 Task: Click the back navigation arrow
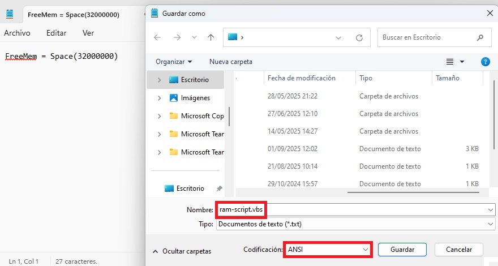pyautogui.click(x=157, y=37)
